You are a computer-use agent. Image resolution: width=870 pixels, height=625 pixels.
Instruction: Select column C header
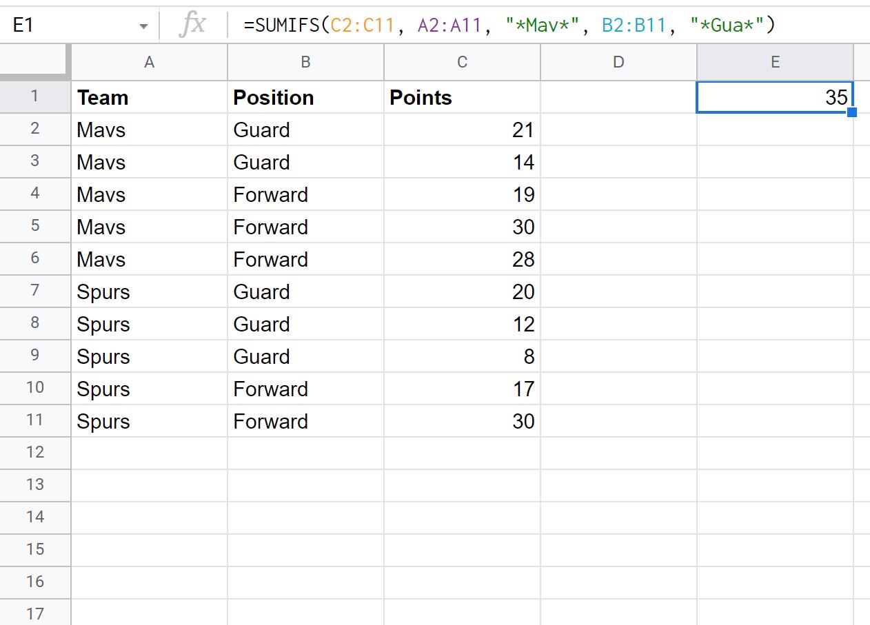click(x=462, y=62)
